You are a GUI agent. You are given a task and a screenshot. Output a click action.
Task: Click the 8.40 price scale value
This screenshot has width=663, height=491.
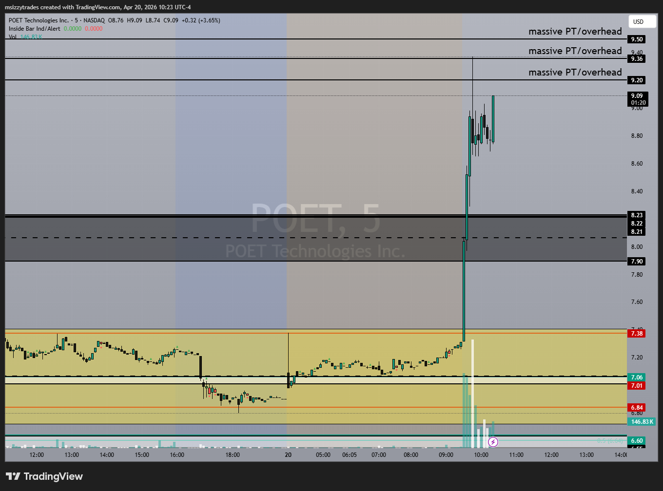[x=637, y=191]
